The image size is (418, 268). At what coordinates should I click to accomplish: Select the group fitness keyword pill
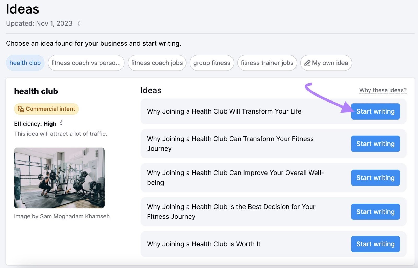pos(212,63)
